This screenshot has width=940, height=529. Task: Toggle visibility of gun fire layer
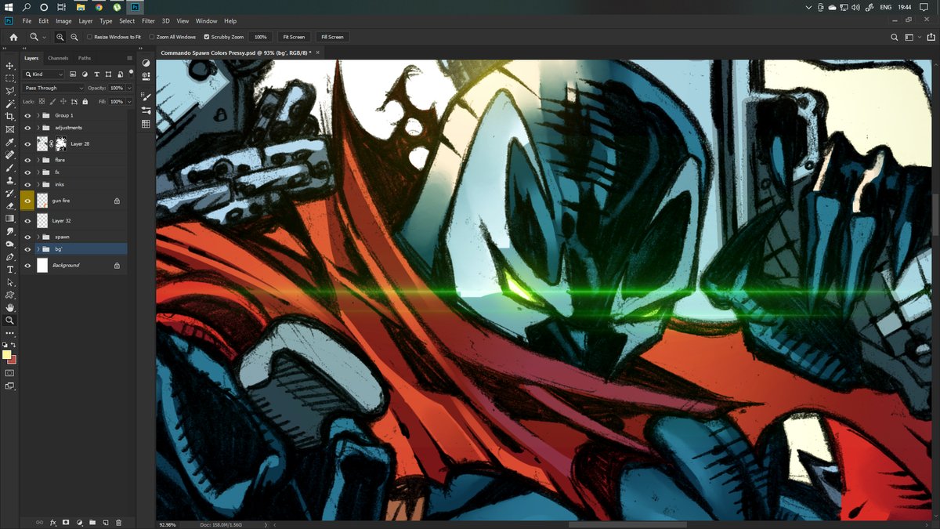click(x=27, y=201)
